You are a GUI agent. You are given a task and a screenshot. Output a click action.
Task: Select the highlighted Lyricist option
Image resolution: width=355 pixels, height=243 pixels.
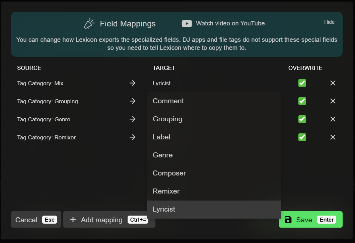click(x=164, y=209)
